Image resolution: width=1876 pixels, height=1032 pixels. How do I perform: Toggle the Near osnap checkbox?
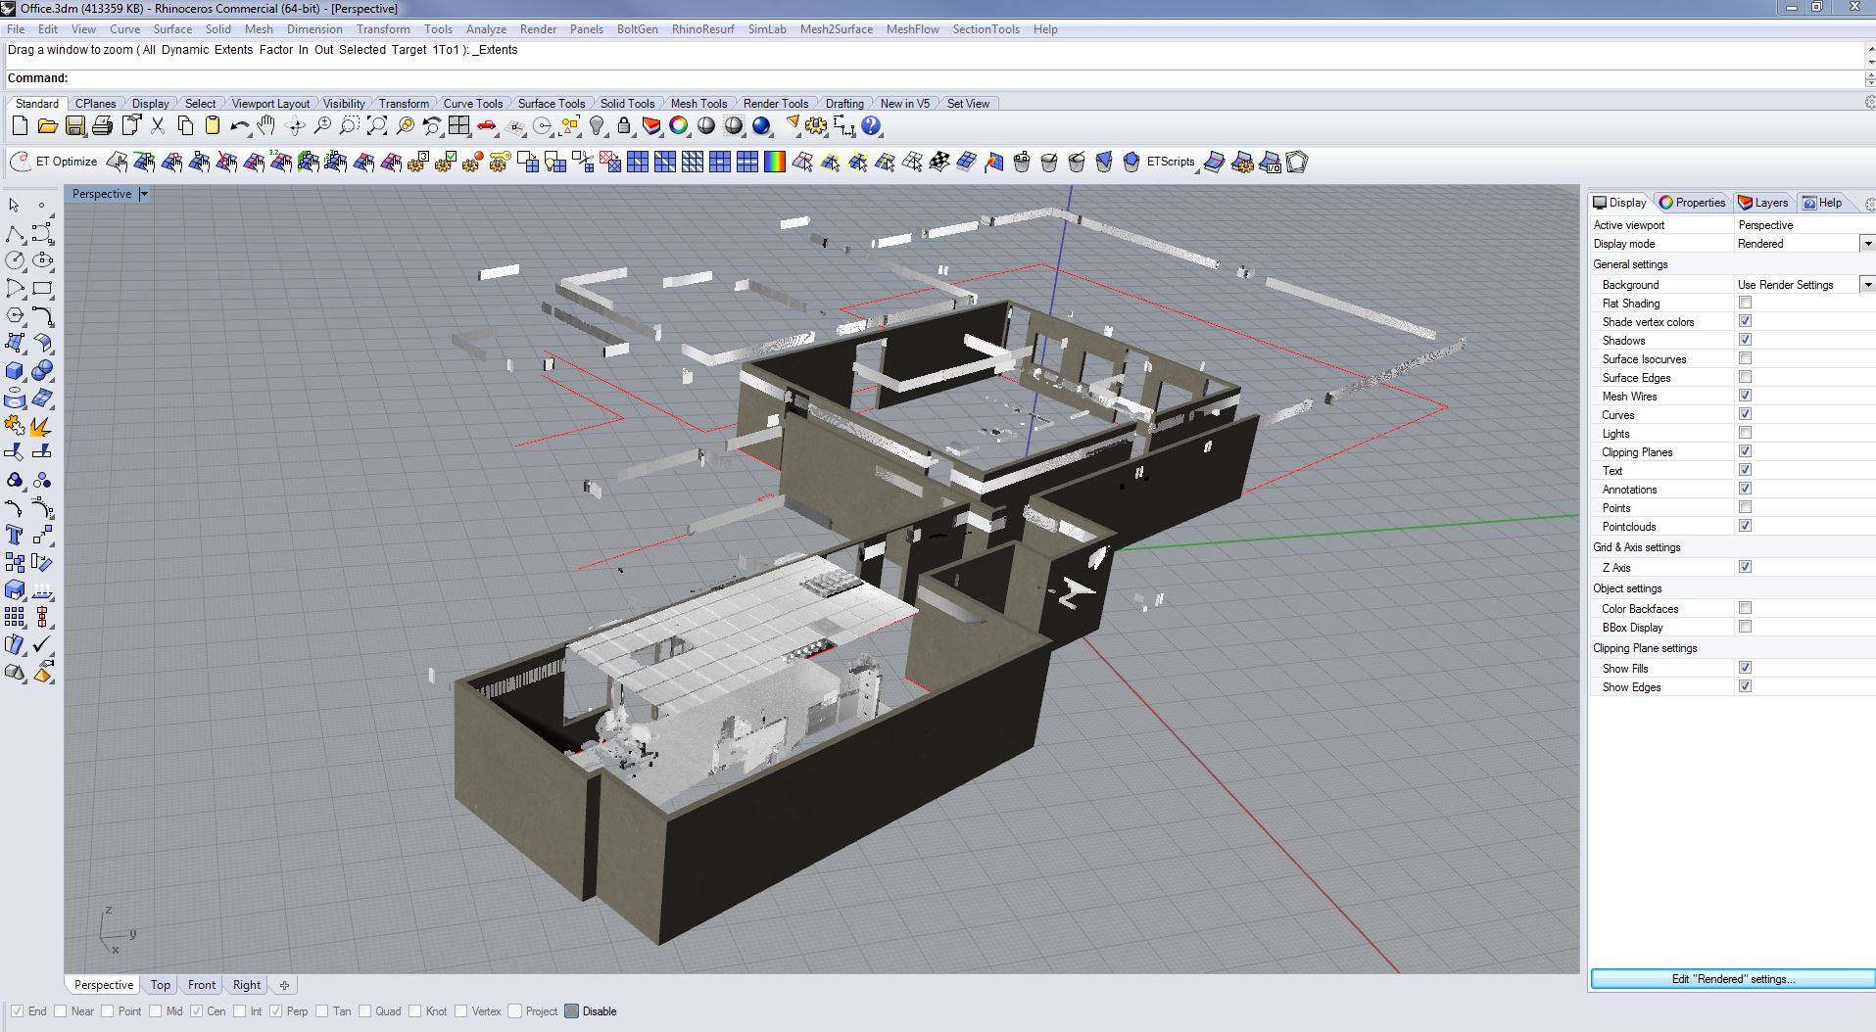[61, 1011]
